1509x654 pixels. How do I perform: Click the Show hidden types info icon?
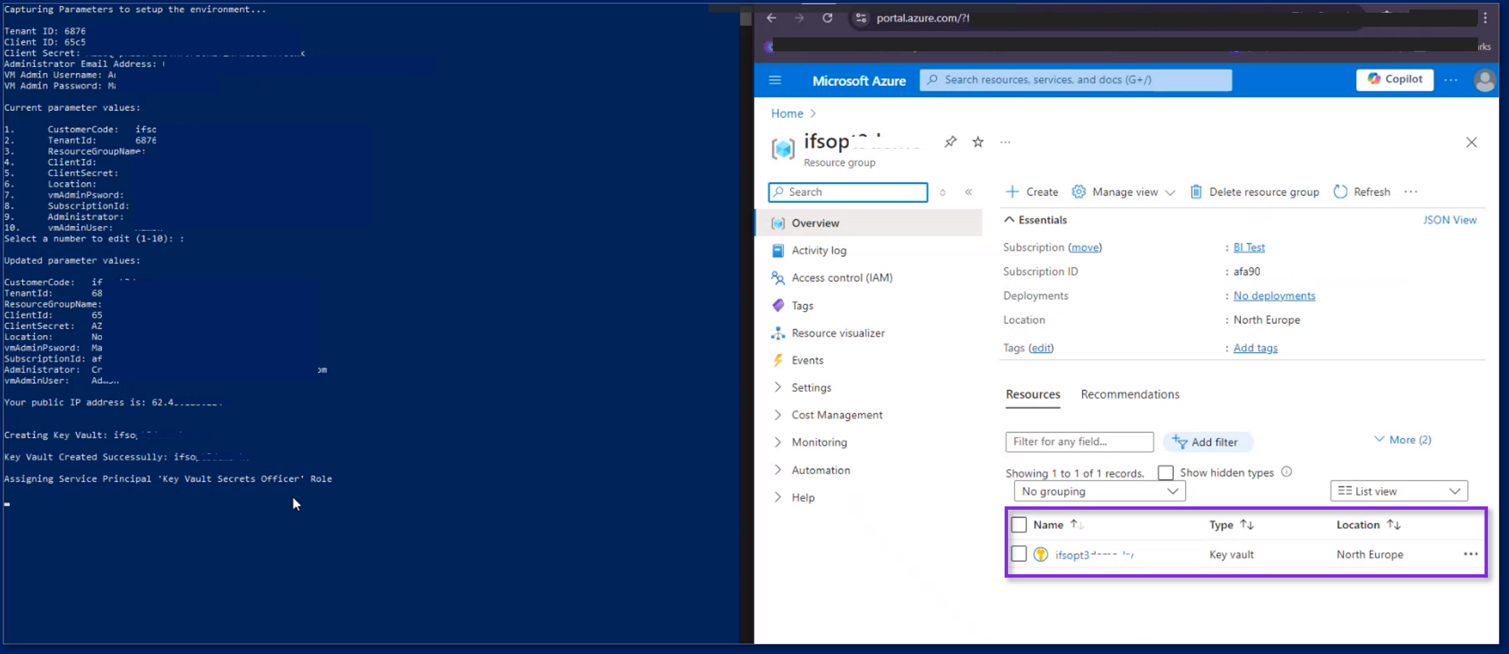point(1286,472)
